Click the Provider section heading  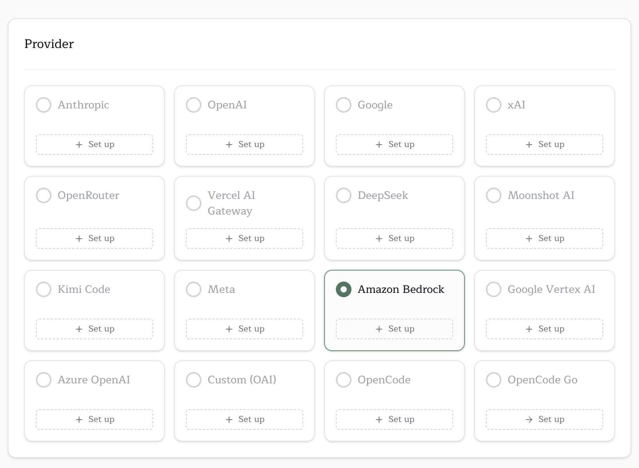click(x=49, y=44)
